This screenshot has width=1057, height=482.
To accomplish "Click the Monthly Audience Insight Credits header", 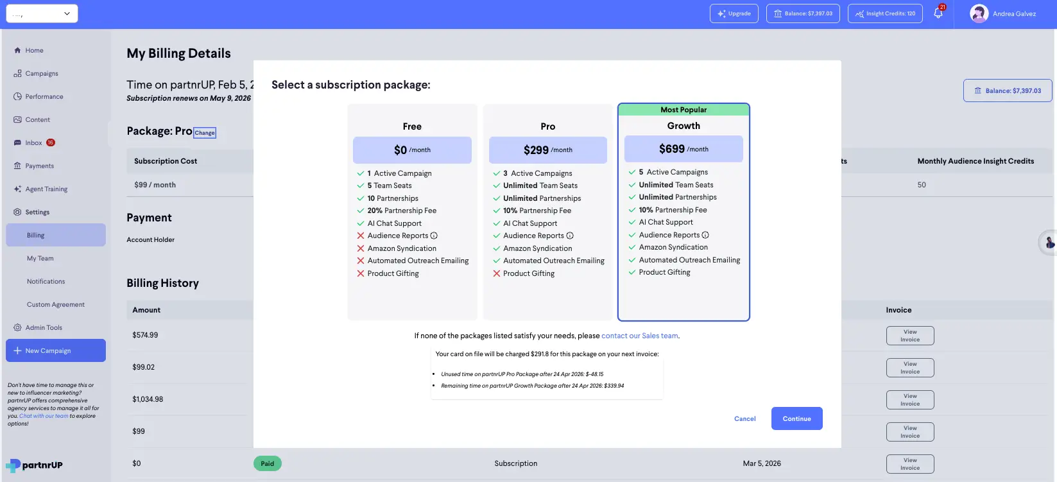I will coord(975,161).
